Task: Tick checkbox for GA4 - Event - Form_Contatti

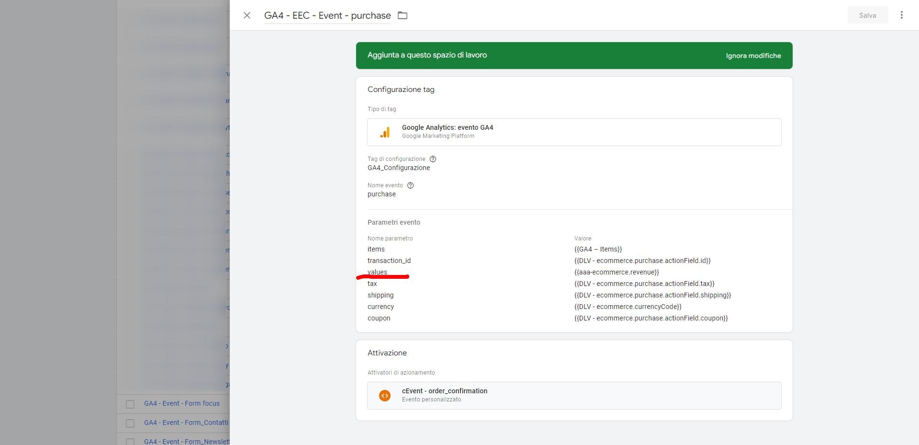Action: point(130,423)
